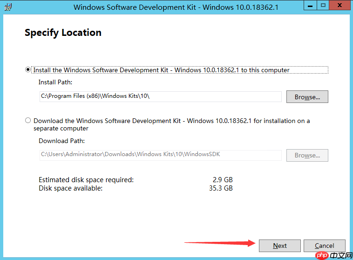Click Browse next to Install Path
Image resolution: width=353 pixels, height=260 pixels.
tap(307, 96)
